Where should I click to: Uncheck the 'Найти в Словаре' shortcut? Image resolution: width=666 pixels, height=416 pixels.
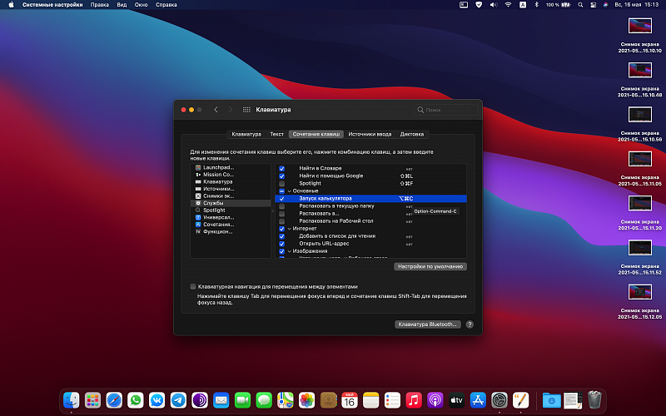(x=282, y=168)
